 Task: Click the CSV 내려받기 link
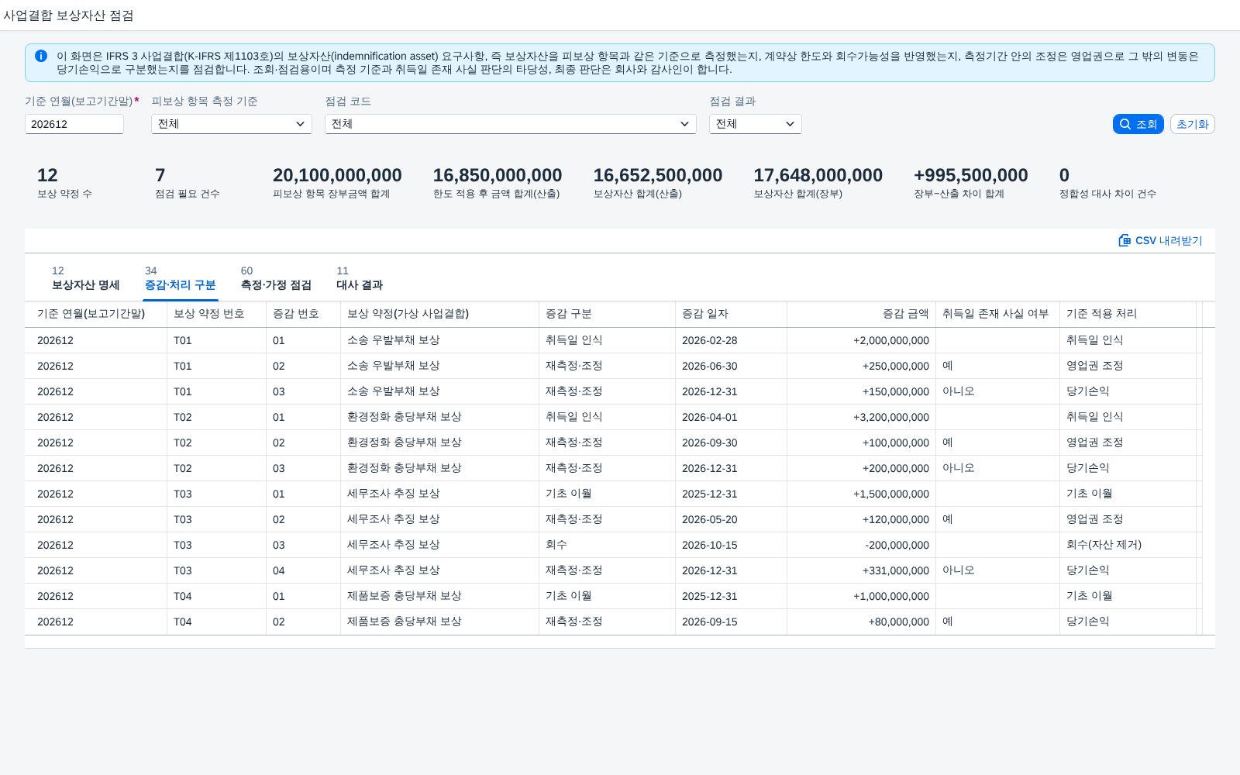(x=1160, y=240)
